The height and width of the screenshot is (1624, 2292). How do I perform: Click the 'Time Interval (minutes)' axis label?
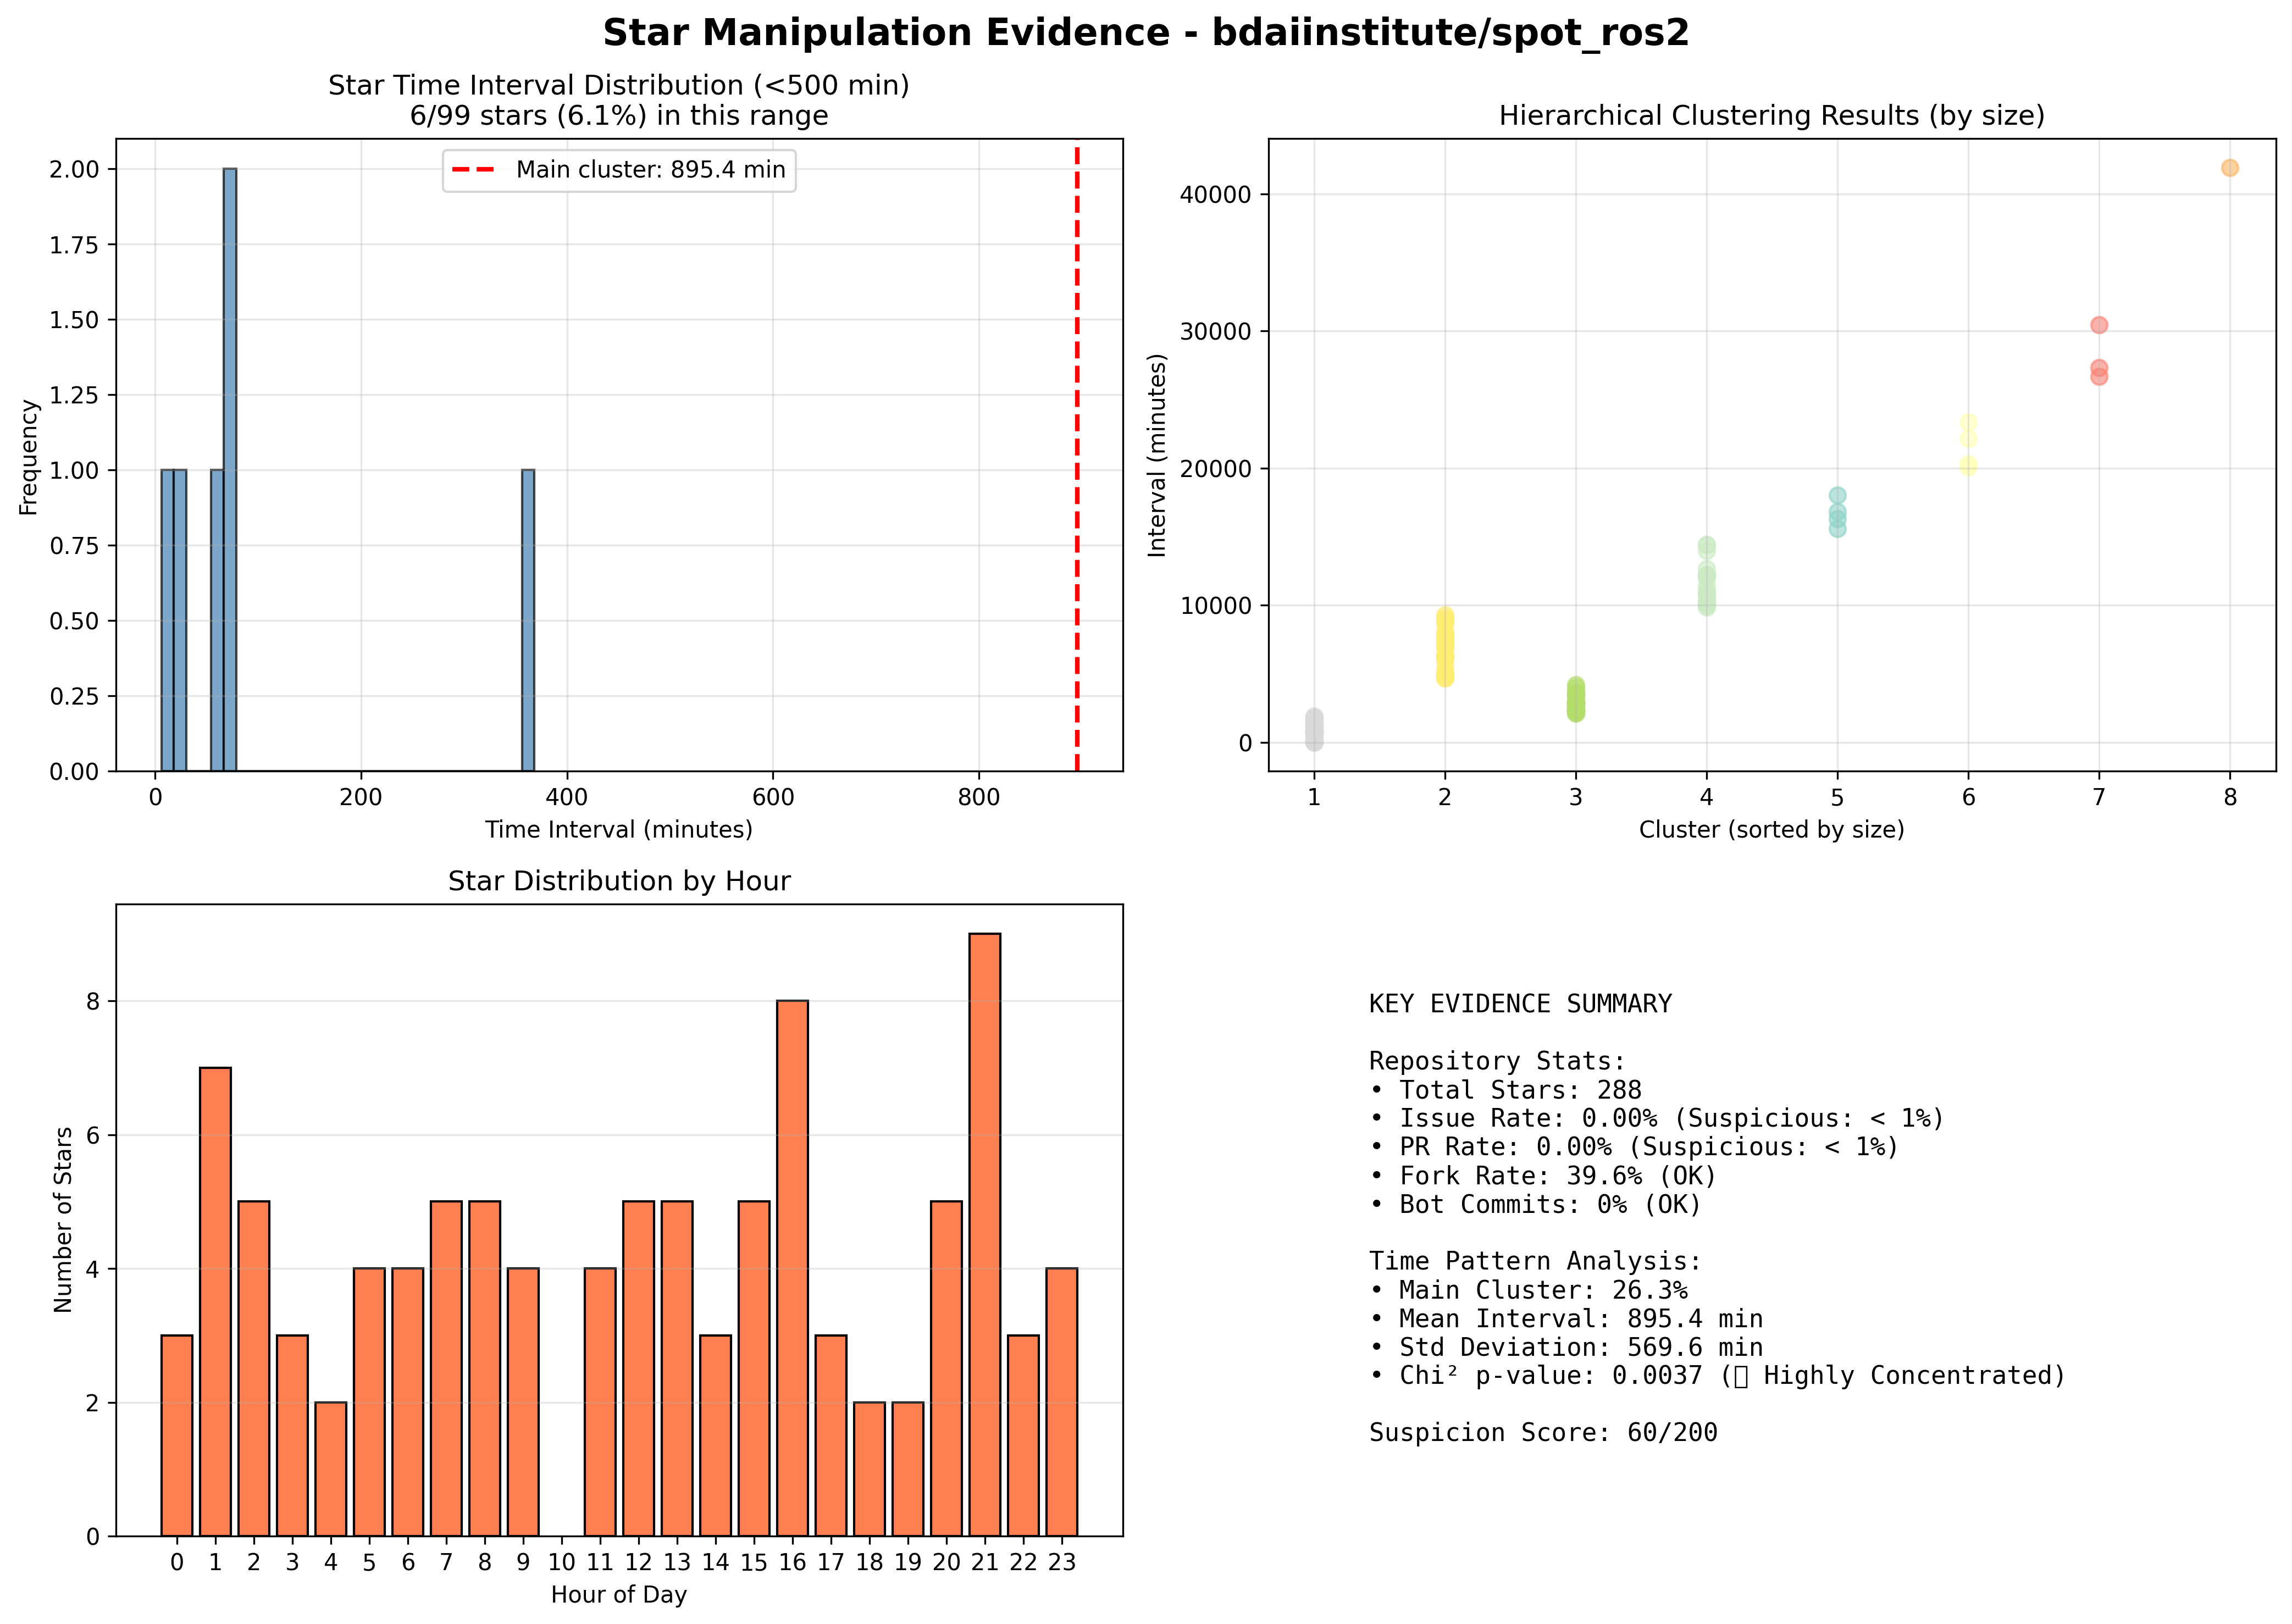(x=619, y=830)
